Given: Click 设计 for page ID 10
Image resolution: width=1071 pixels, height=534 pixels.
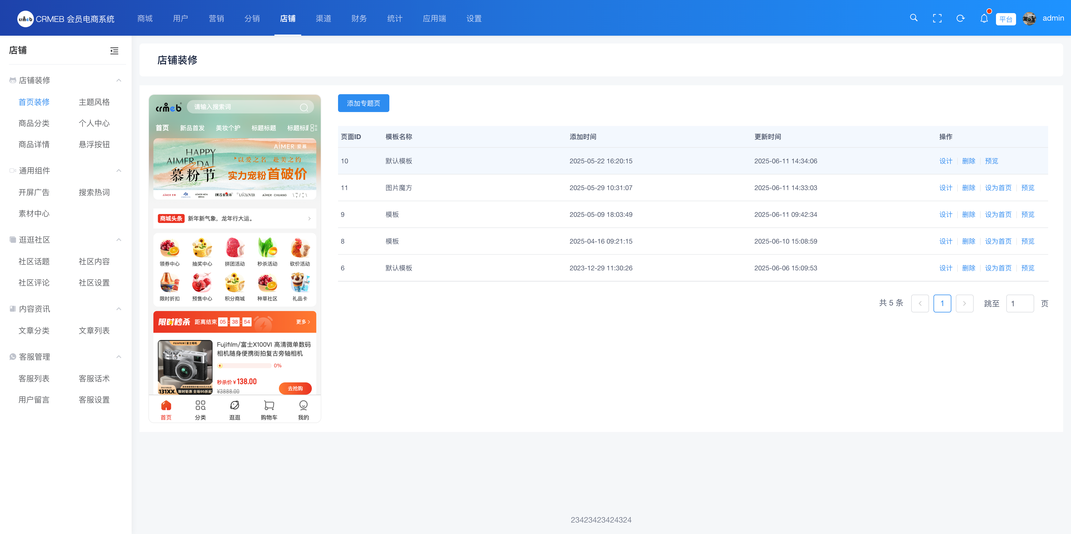Looking at the screenshot, I should (x=945, y=161).
